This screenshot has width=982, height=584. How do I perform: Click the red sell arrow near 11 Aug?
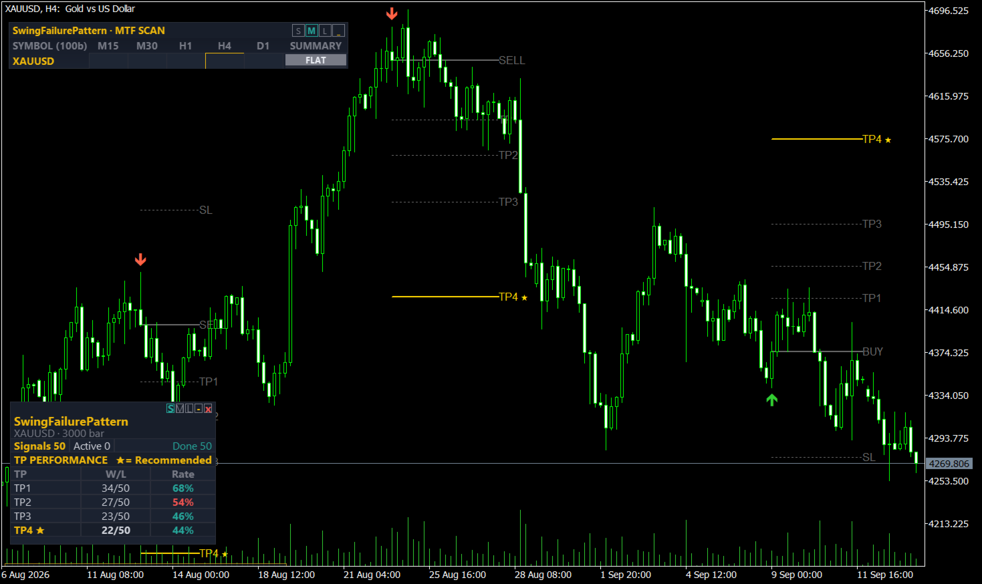coord(140,259)
